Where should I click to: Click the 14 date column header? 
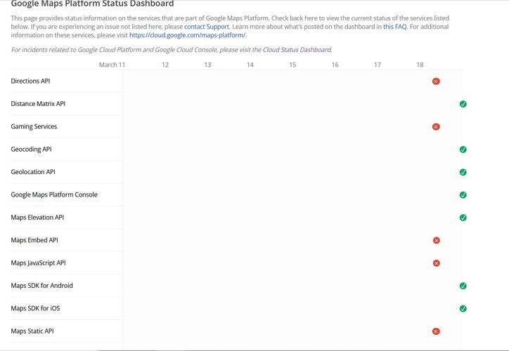pyautogui.click(x=250, y=65)
